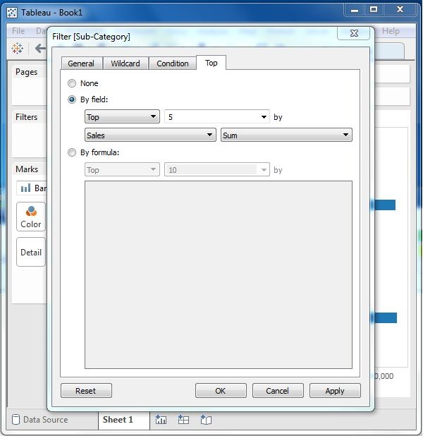This screenshot has height=436, width=423.
Task: Choose the By formula radio option
Action: 72,152
